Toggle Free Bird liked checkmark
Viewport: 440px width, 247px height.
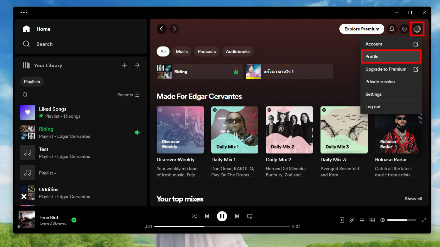[x=74, y=220]
